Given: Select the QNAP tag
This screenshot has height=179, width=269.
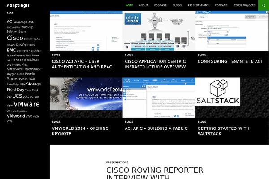Looking at the screenshot, I should [x=32, y=79].
